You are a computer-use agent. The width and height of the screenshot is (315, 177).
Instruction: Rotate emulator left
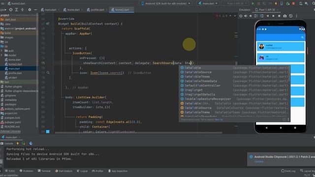[256, 16]
